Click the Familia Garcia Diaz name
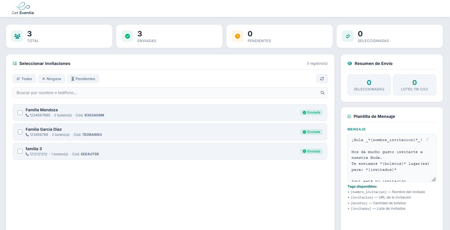This screenshot has width=450, height=230. pos(44,129)
